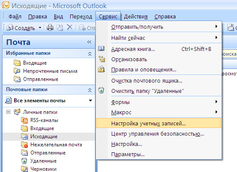Choose Настройка учетных записей menu item

pyautogui.click(x=159, y=123)
